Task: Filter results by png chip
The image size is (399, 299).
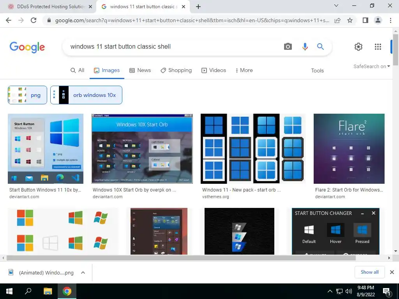Action: coord(28,95)
